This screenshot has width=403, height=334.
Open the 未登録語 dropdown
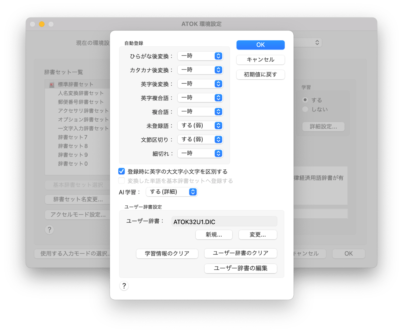(x=200, y=125)
